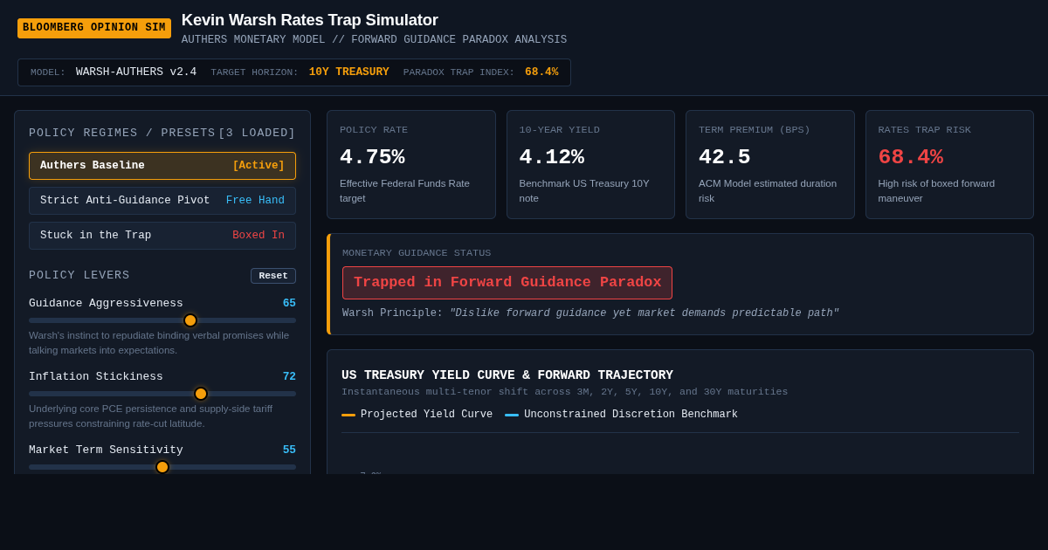Adjust the Inflation Stickiness slider handle

pos(201,394)
